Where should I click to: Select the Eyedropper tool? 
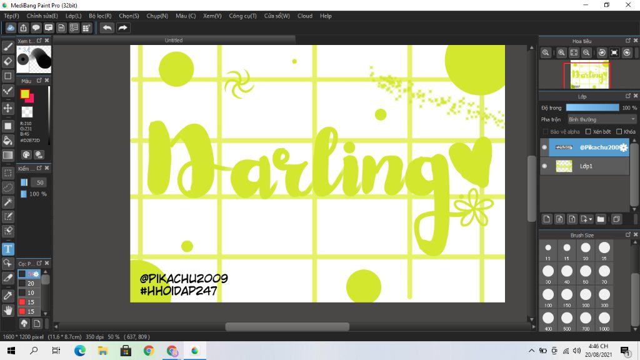coord(7,296)
